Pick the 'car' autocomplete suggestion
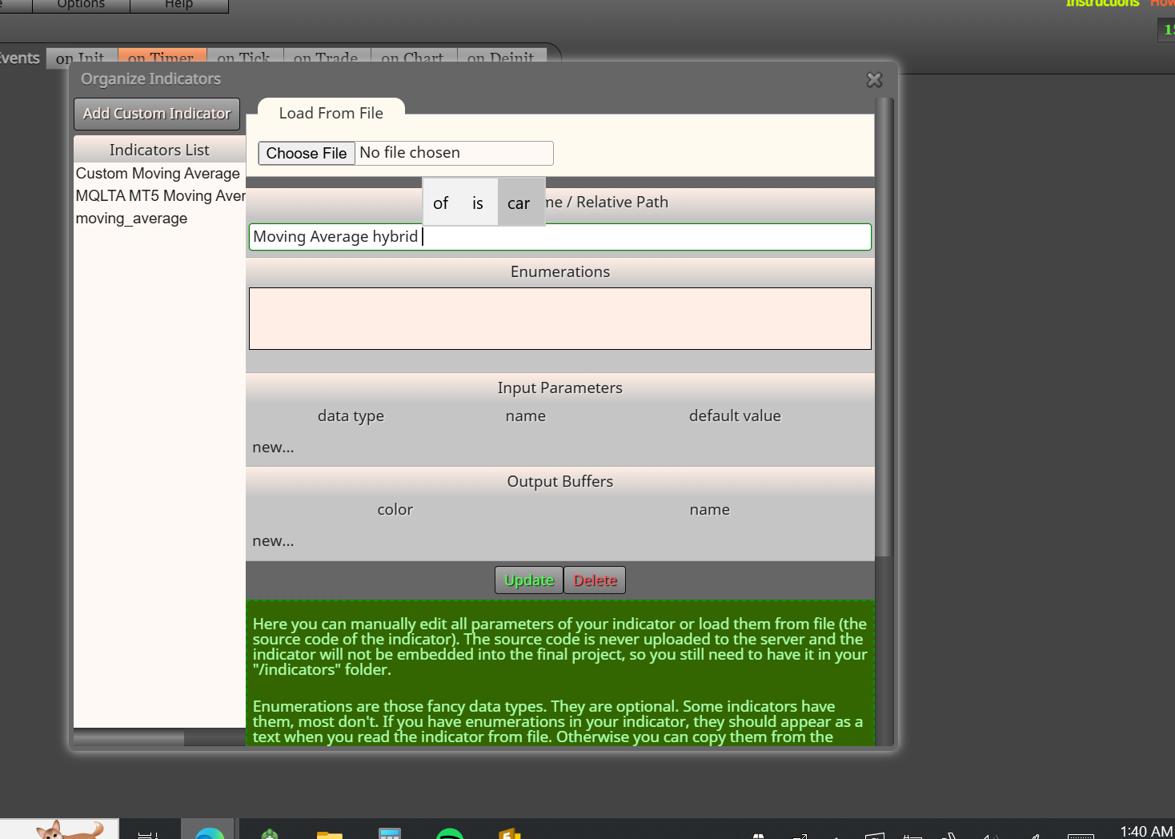The image size is (1175, 839). click(519, 203)
